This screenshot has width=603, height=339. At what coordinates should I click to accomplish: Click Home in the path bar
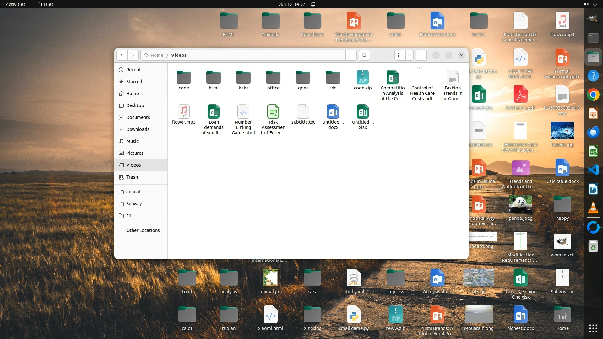[x=156, y=55]
